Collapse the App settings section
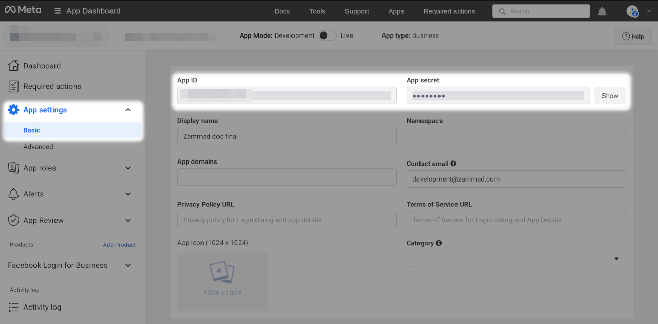 pyautogui.click(x=128, y=110)
